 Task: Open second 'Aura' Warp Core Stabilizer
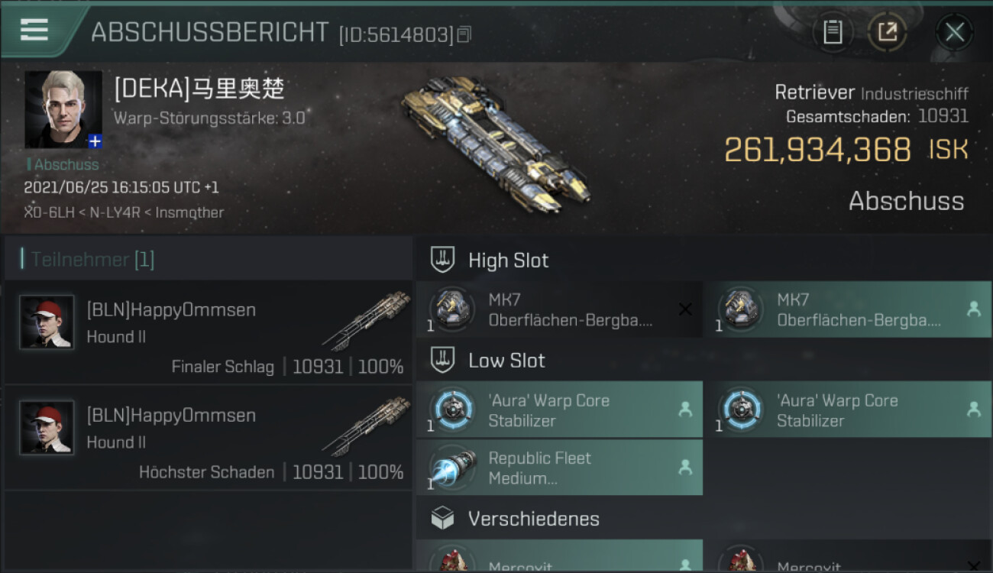[x=848, y=410]
